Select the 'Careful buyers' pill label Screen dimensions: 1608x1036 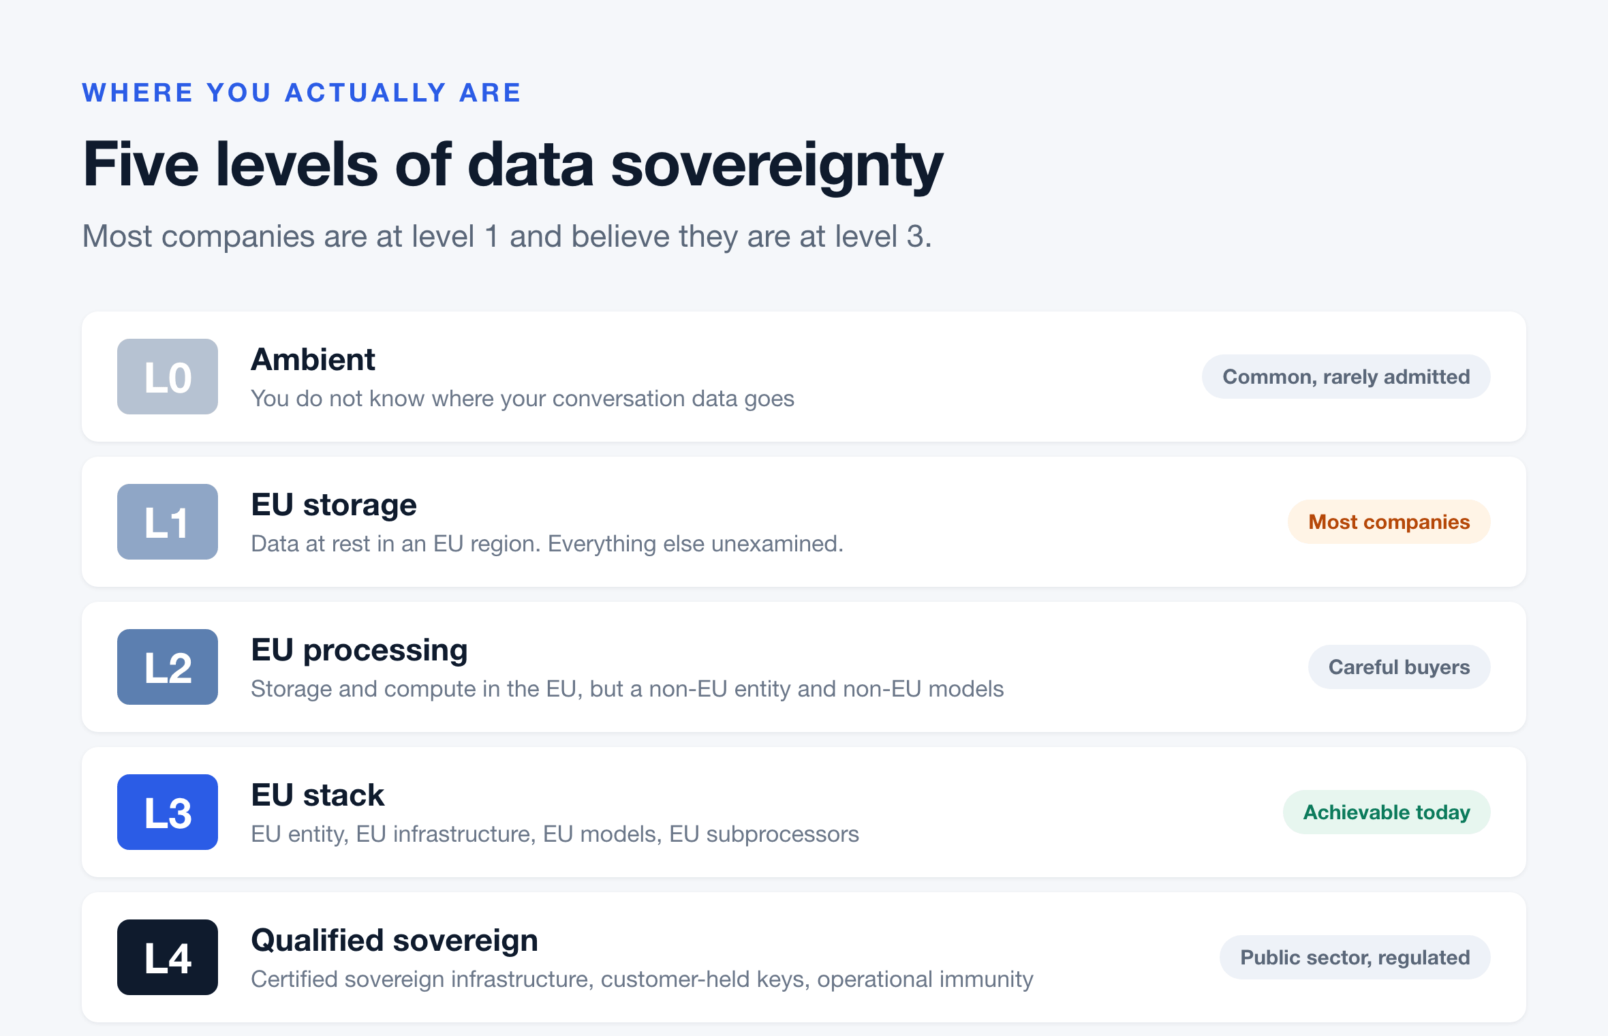click(x=1399, y=667)
